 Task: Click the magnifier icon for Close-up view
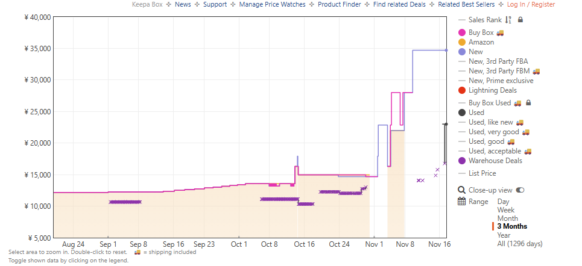coord(462,190)
